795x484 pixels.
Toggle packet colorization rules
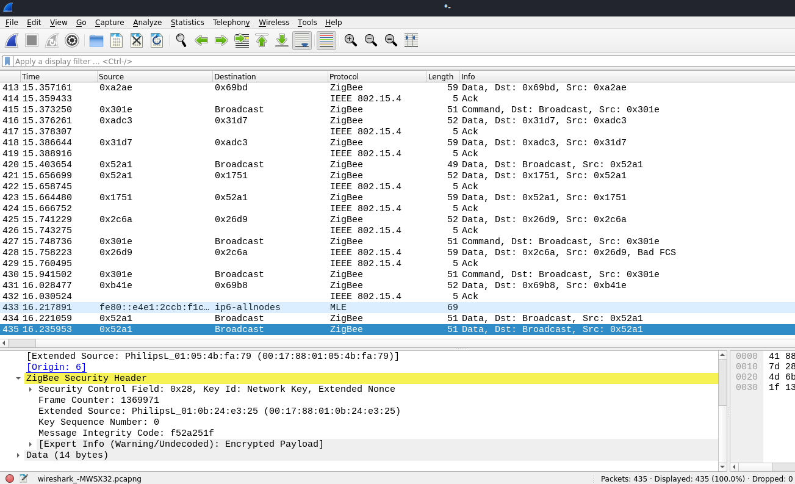(x=326, y=40)
